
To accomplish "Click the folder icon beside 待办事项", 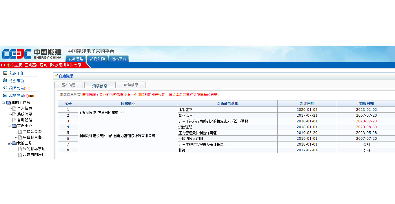I will [x=5, y=80].
